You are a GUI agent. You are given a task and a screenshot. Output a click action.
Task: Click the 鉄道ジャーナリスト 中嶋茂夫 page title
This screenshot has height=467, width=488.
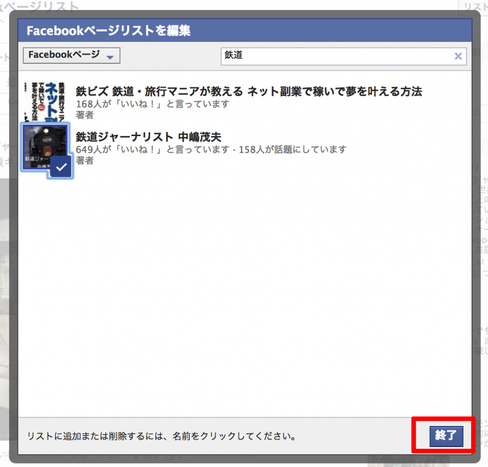tap(149, 137)
